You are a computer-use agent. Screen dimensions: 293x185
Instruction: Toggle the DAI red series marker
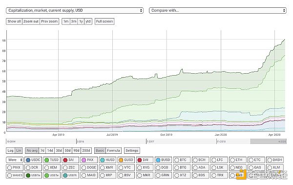pyautogui.click(x=140, y=160)
